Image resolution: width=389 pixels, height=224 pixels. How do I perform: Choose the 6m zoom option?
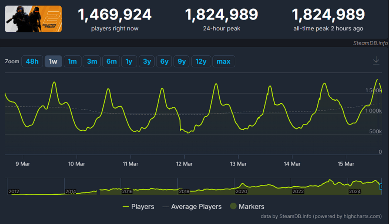click(111, 61)
